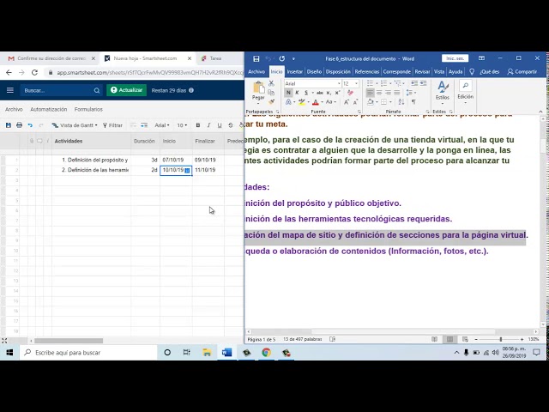Clear all formatting in Word
This screenshot has height=412, width=549.
tap(350, 93)
